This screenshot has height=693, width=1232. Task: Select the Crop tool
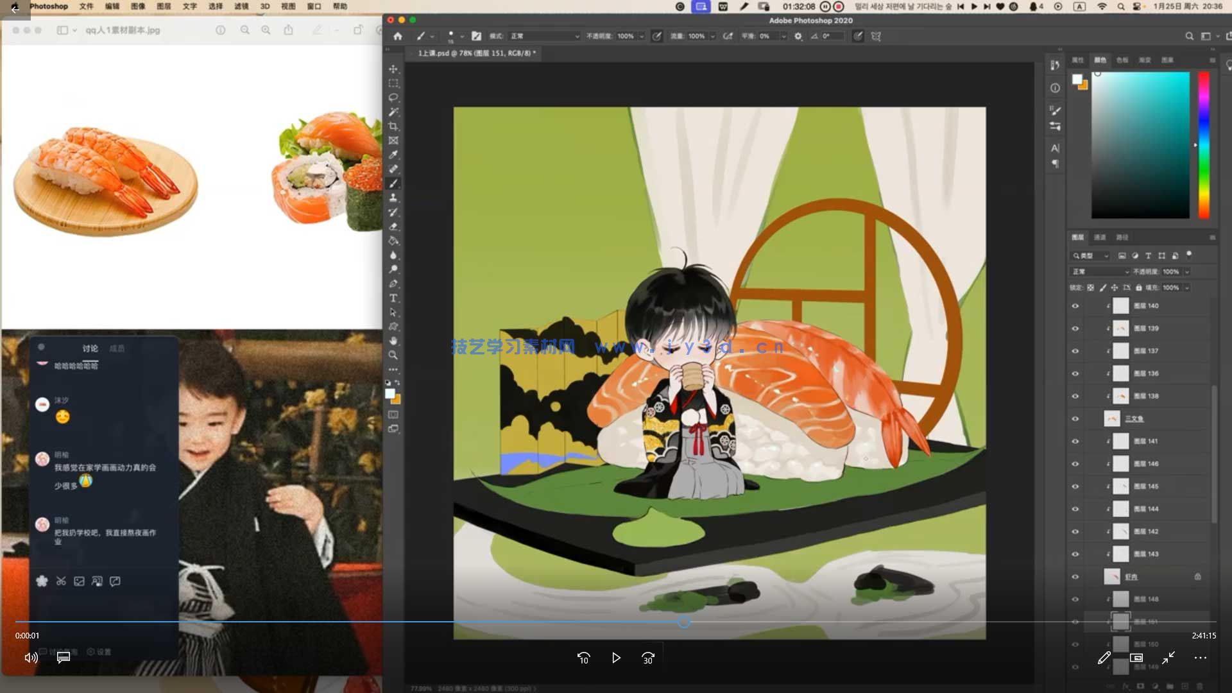pyautogui.click(x=393, y=126)
